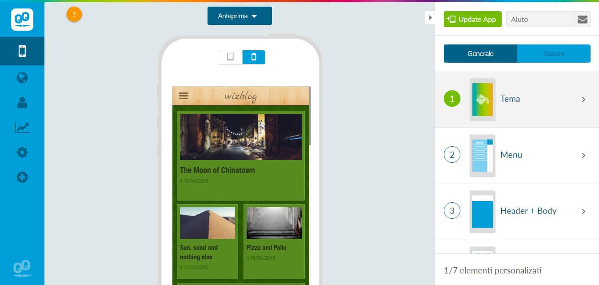The image size is (599, 285).
Task: Open the globe/web section in sidebar
Action: pos(22,77)
